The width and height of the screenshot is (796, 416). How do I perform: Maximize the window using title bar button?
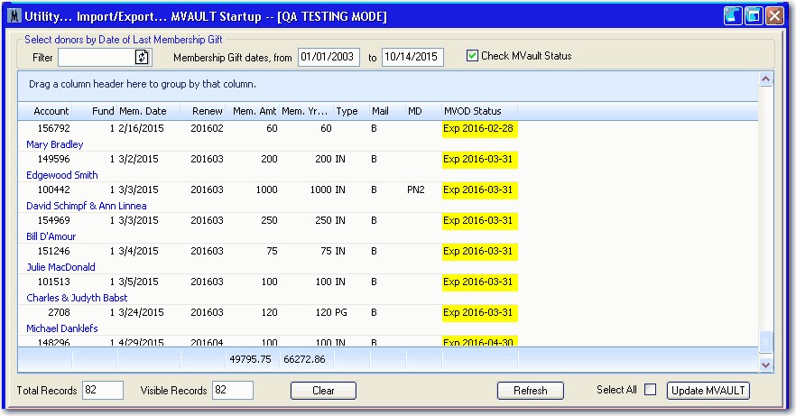pos(754,16)
